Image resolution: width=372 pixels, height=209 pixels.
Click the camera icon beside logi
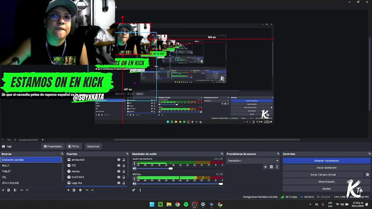3,147
